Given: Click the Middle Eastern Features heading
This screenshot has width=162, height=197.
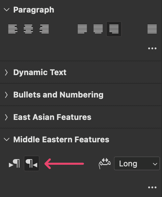Looking at the screenshot, I should pos(61,139).
